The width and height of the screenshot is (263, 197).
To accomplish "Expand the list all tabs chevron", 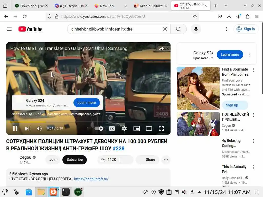I will click(x=226, y=6).
